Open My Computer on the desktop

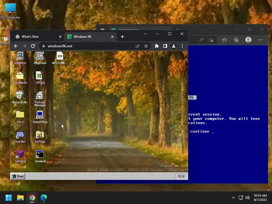coord(10,11)
